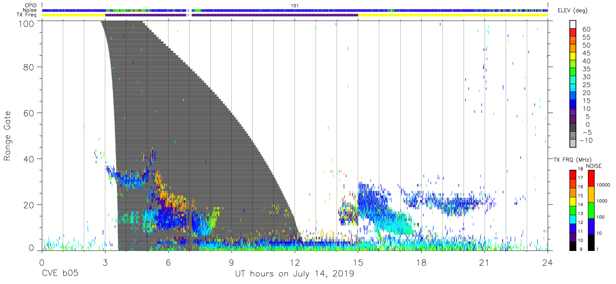Click the 45 label on the elevation scale

point(585,54)
